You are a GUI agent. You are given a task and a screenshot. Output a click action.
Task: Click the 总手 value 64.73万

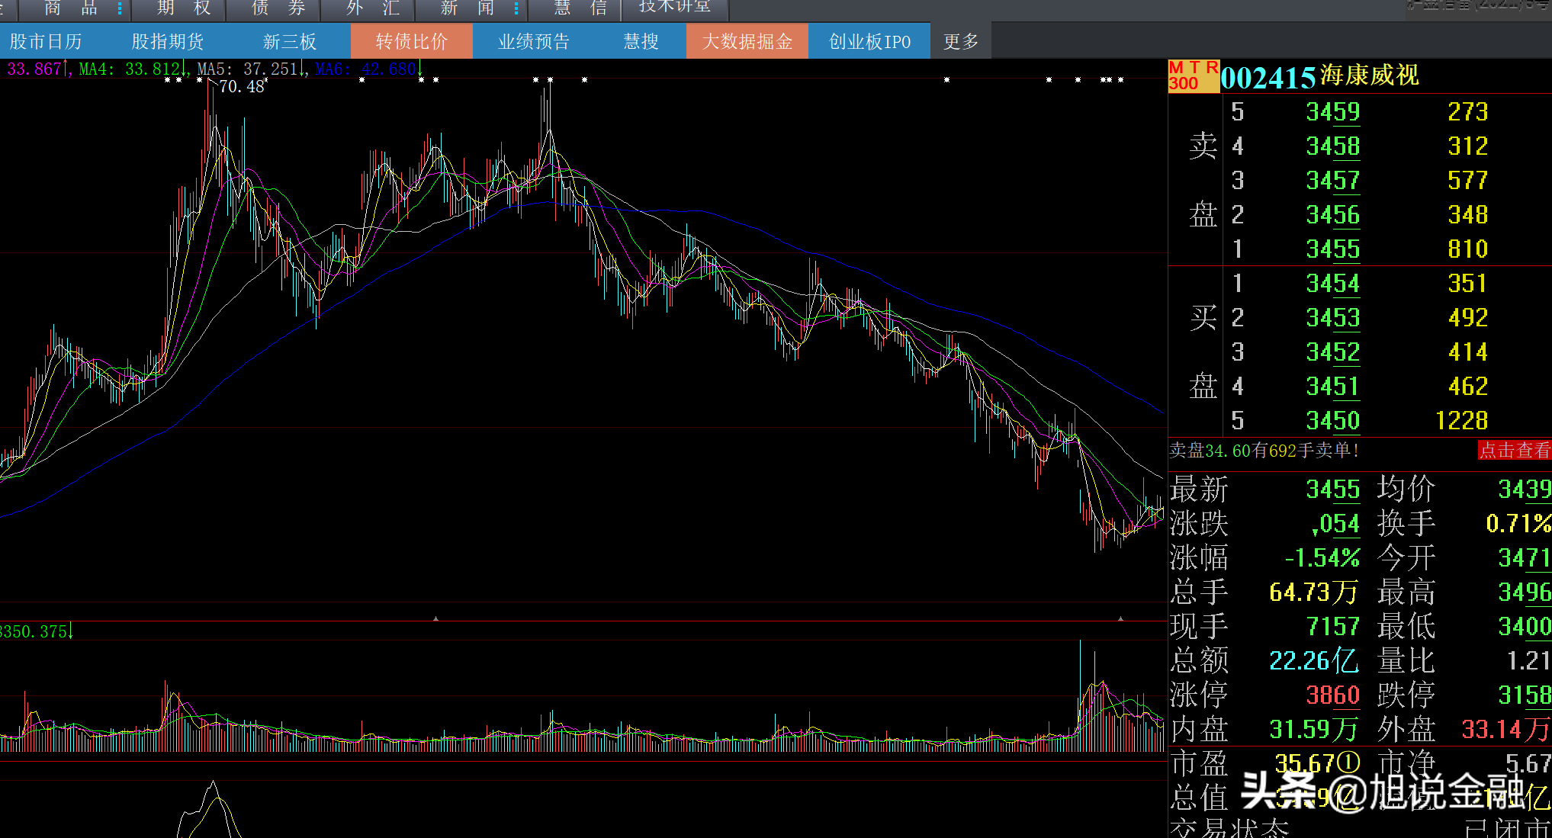pyautogui.click(x=1314, y=592)
